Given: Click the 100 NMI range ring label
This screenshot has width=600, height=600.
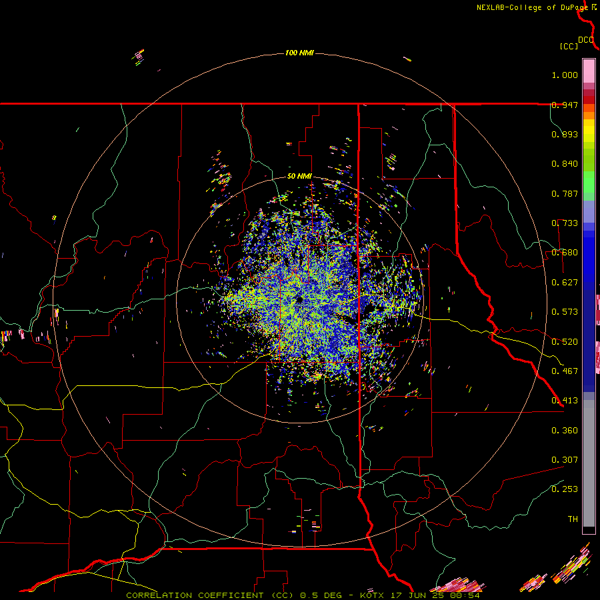Looking at the screenshot, I should coord(299,53).
